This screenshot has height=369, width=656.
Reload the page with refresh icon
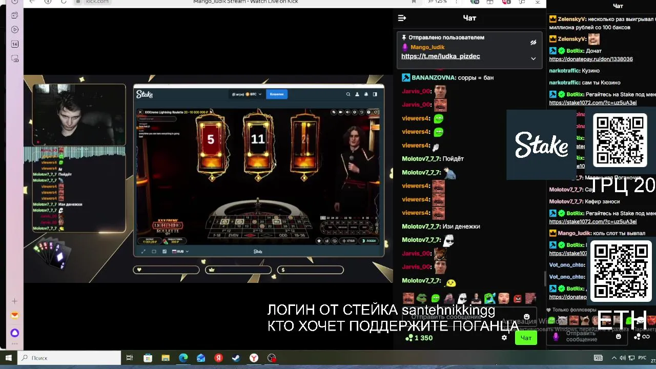pos(64,2)
